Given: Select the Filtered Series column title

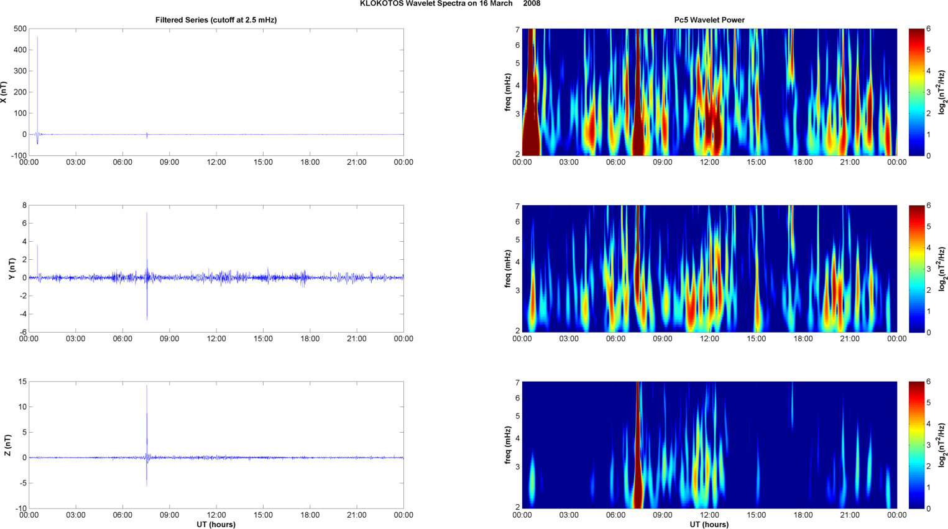Looking at the screenshot, I should (216, 20).
